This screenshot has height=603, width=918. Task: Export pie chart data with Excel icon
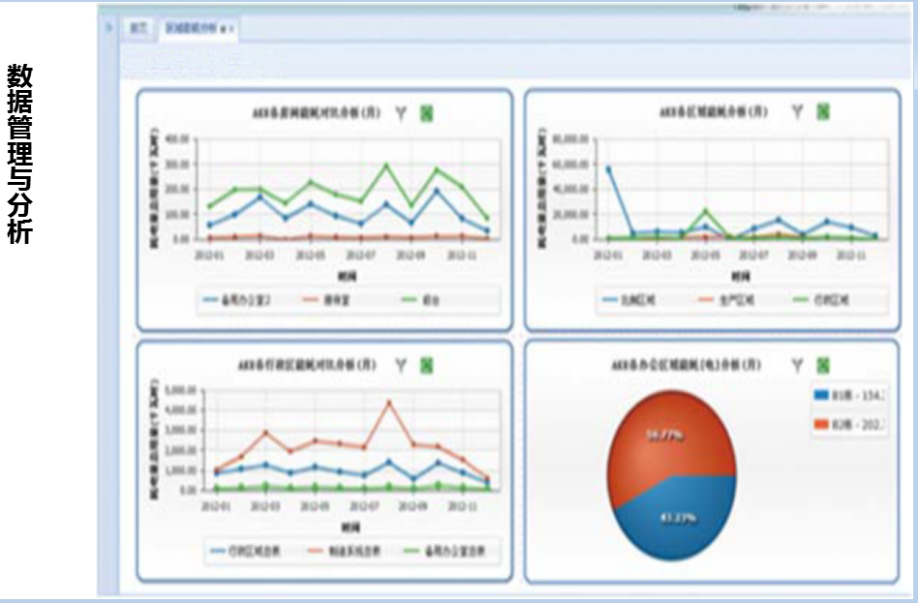[x=823, y=365]
